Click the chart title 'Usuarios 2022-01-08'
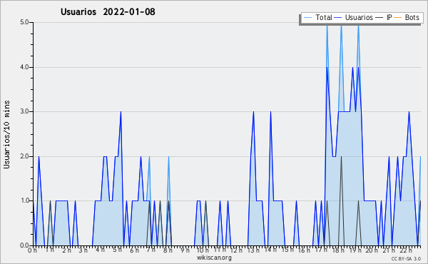The width and height of the screenshot is (428, 264). coord(108,11)
